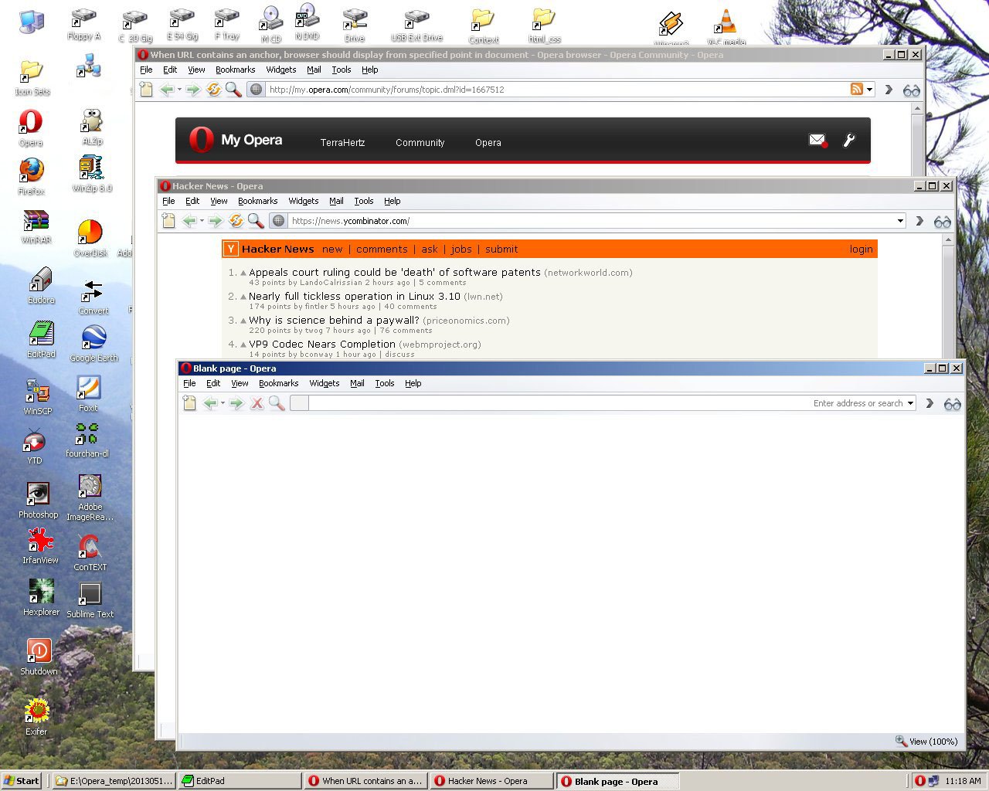Open the Hacker News 'jobs' link
The image size is (989, 791).
[461, 250]
